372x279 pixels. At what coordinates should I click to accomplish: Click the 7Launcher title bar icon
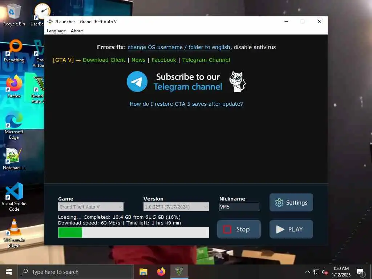coord(50,21)
